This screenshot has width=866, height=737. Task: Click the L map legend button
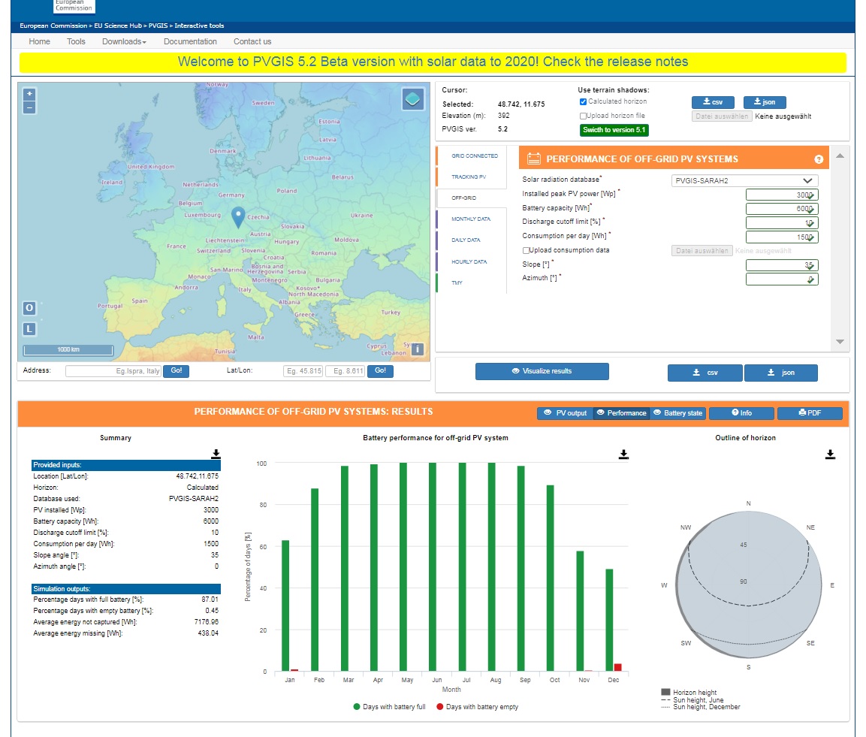(x=29, y=329)
